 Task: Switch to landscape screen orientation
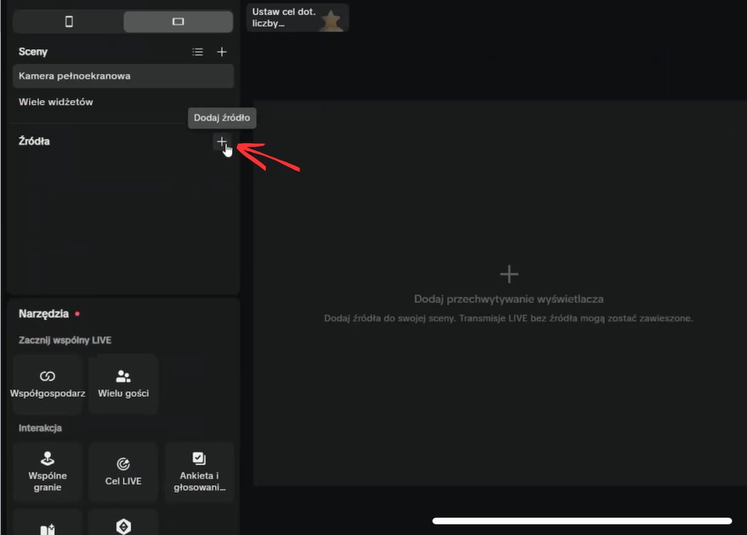click(178, 22)
